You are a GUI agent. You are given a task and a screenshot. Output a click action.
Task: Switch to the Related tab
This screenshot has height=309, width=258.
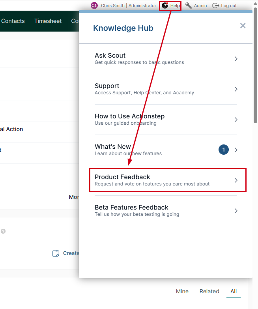[209, 291]
